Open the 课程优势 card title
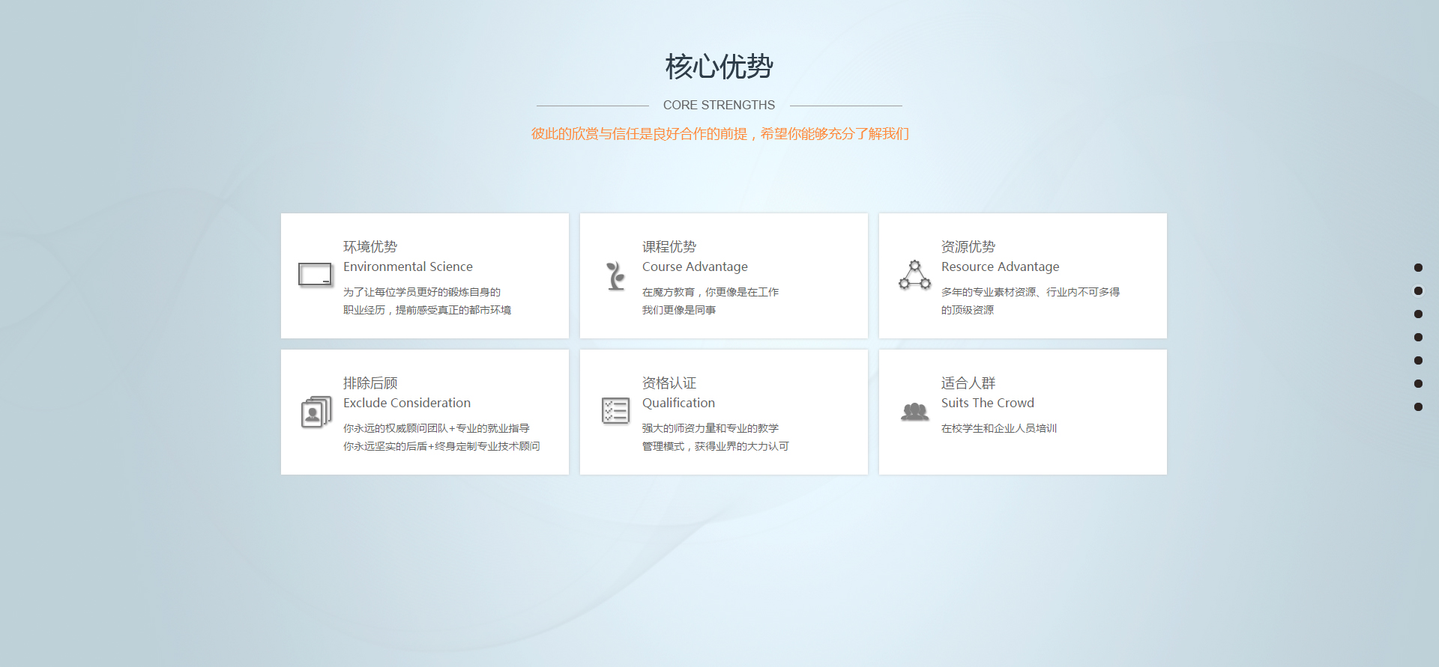Image resolution: width=1439 pixels, height=667 pixels. (669, 246)
